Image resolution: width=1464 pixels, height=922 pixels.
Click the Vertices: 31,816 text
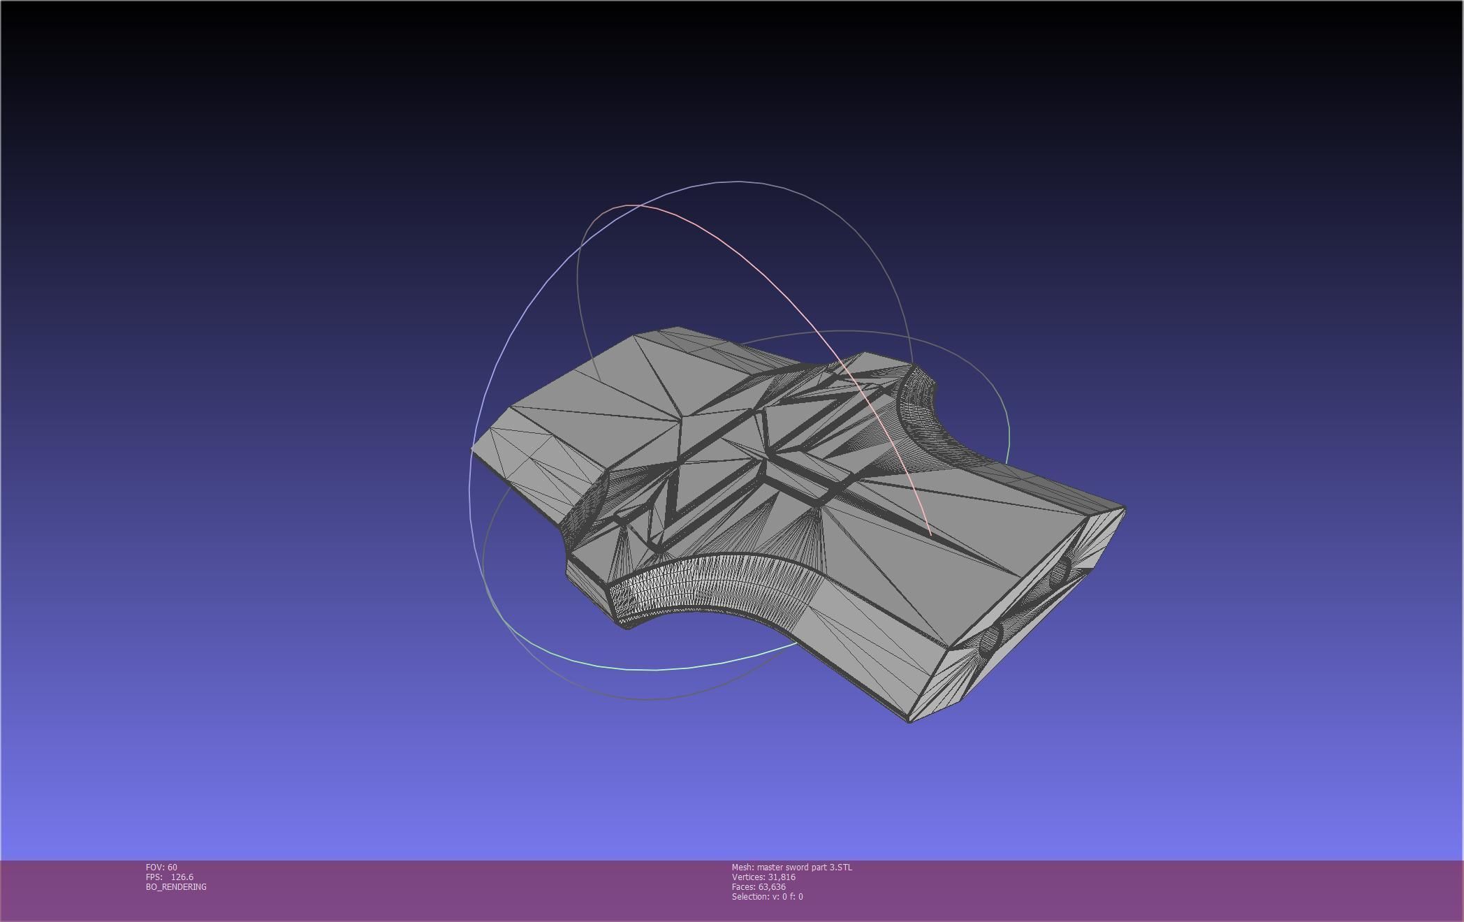pyautogui.click(x=763, y=877)
